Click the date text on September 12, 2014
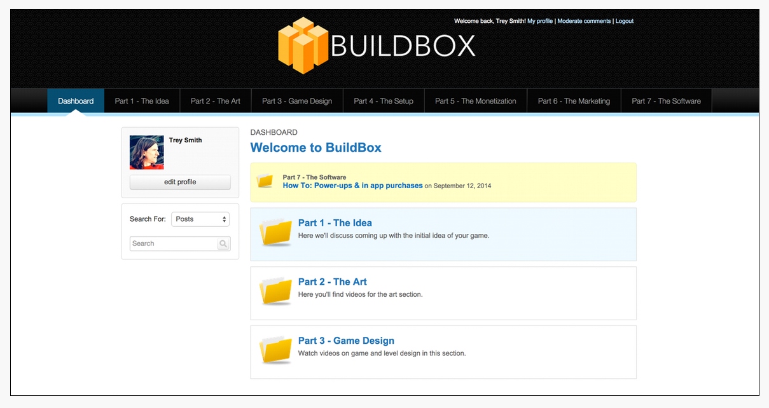The width and height of the screenshot is (769, 408). tap(458, 186)
